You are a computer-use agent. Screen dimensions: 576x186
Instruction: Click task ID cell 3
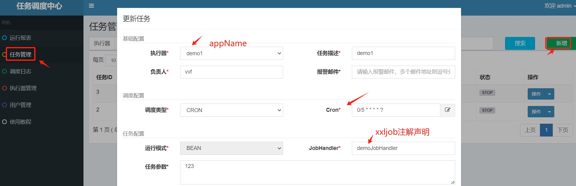pyautogui.click(x=98, y=92)
